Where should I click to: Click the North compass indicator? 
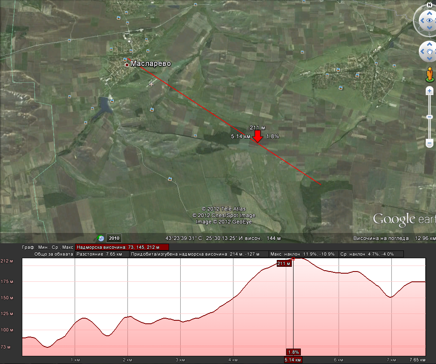click(429, 5)
